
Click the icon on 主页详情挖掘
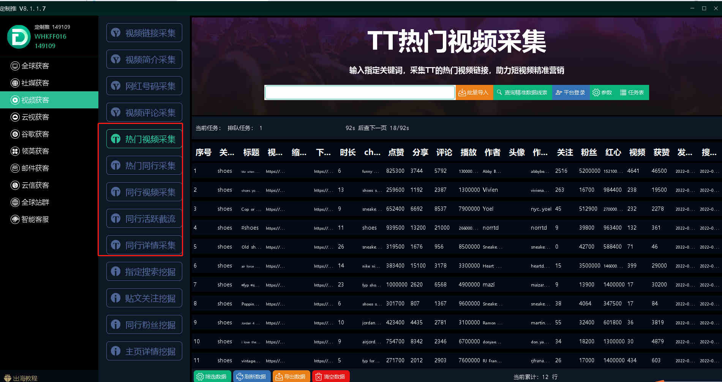click(116, 351)
